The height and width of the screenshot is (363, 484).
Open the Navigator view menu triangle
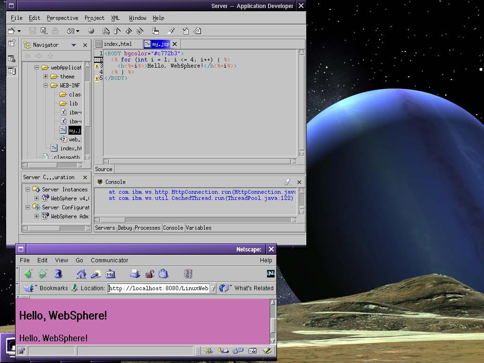pyautogui.click(x=73, y=45)
